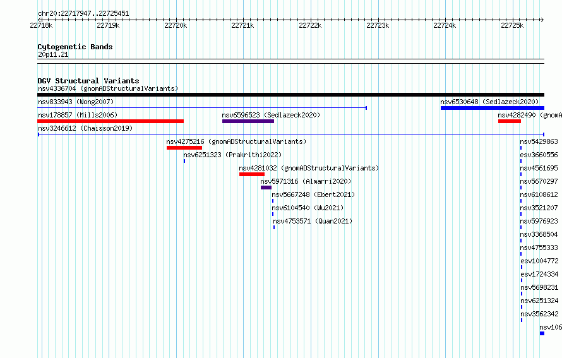Click the nsv4281032 gnomADStructuralVariants label
Viewport: 562px width, 358px height.
[x=309, y=168]
